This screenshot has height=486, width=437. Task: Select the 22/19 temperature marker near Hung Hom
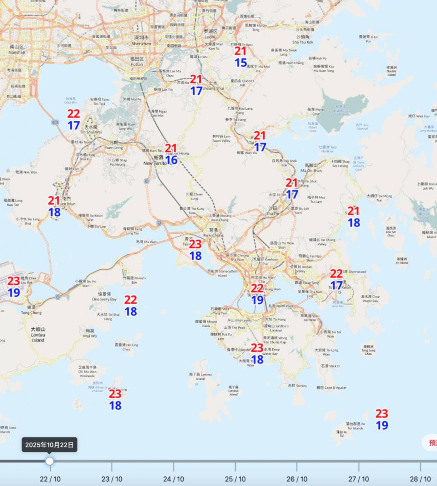click(x=257, y=294)
